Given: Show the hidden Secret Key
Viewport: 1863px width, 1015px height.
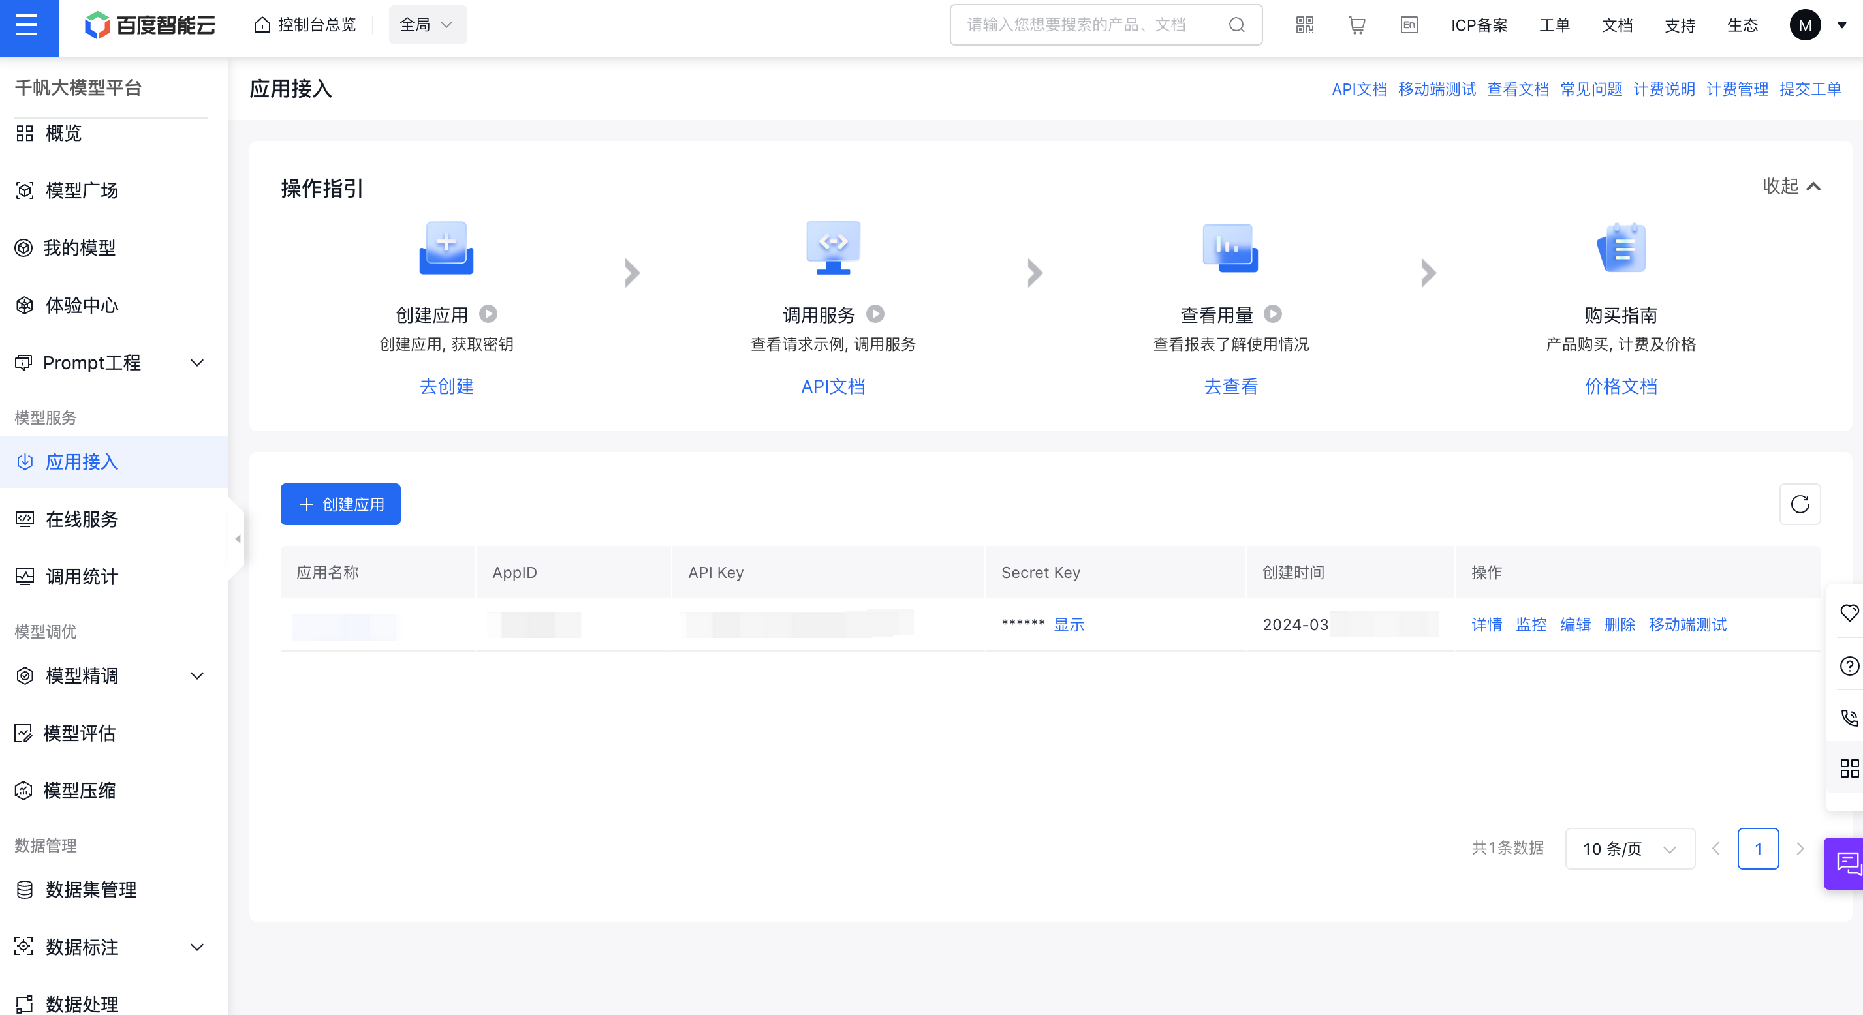Looking at the screenshot, I should tap(1068, 625).
